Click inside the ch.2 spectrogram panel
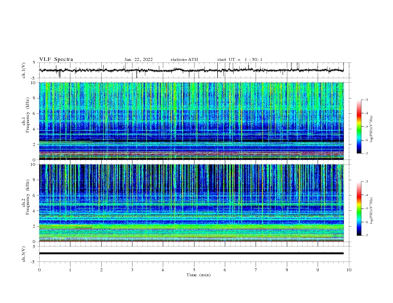 click(x=192, y=203)
